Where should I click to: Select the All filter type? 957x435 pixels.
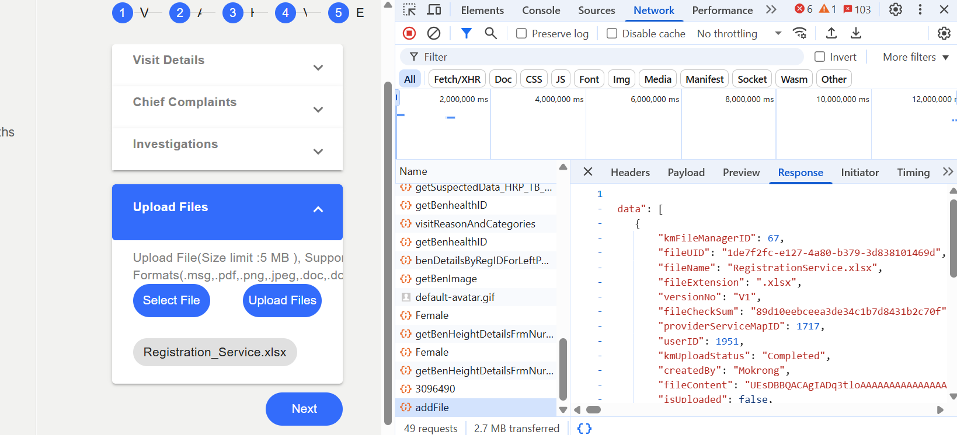(410, 79)
